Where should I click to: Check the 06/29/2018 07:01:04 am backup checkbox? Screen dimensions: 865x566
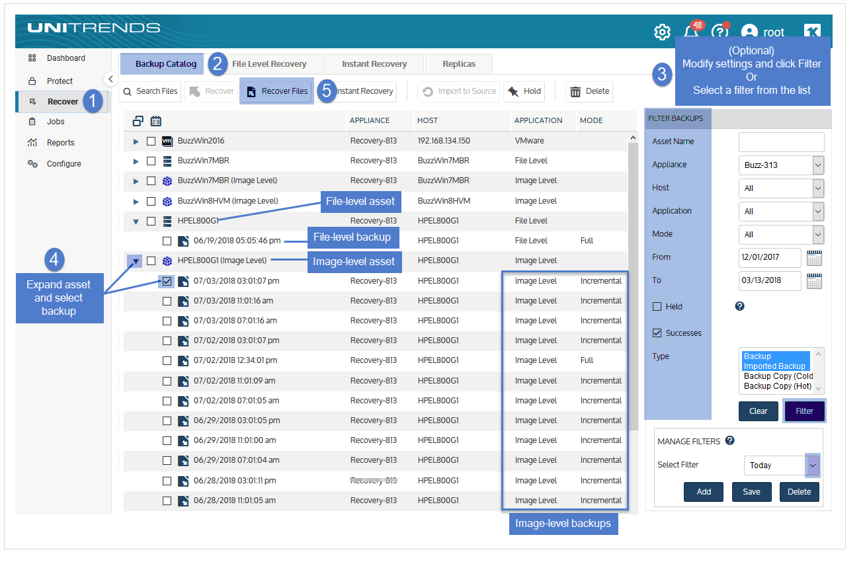(167, 460)
